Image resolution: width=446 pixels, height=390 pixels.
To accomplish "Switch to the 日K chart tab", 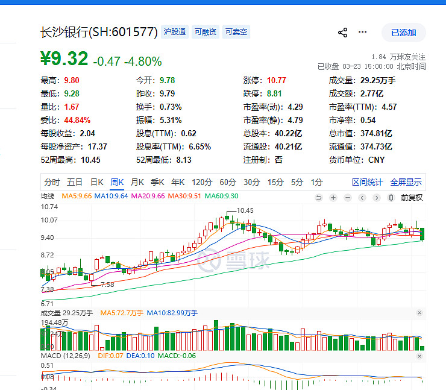I will coord(97,182).
